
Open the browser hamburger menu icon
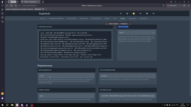(x=175, y=2)
